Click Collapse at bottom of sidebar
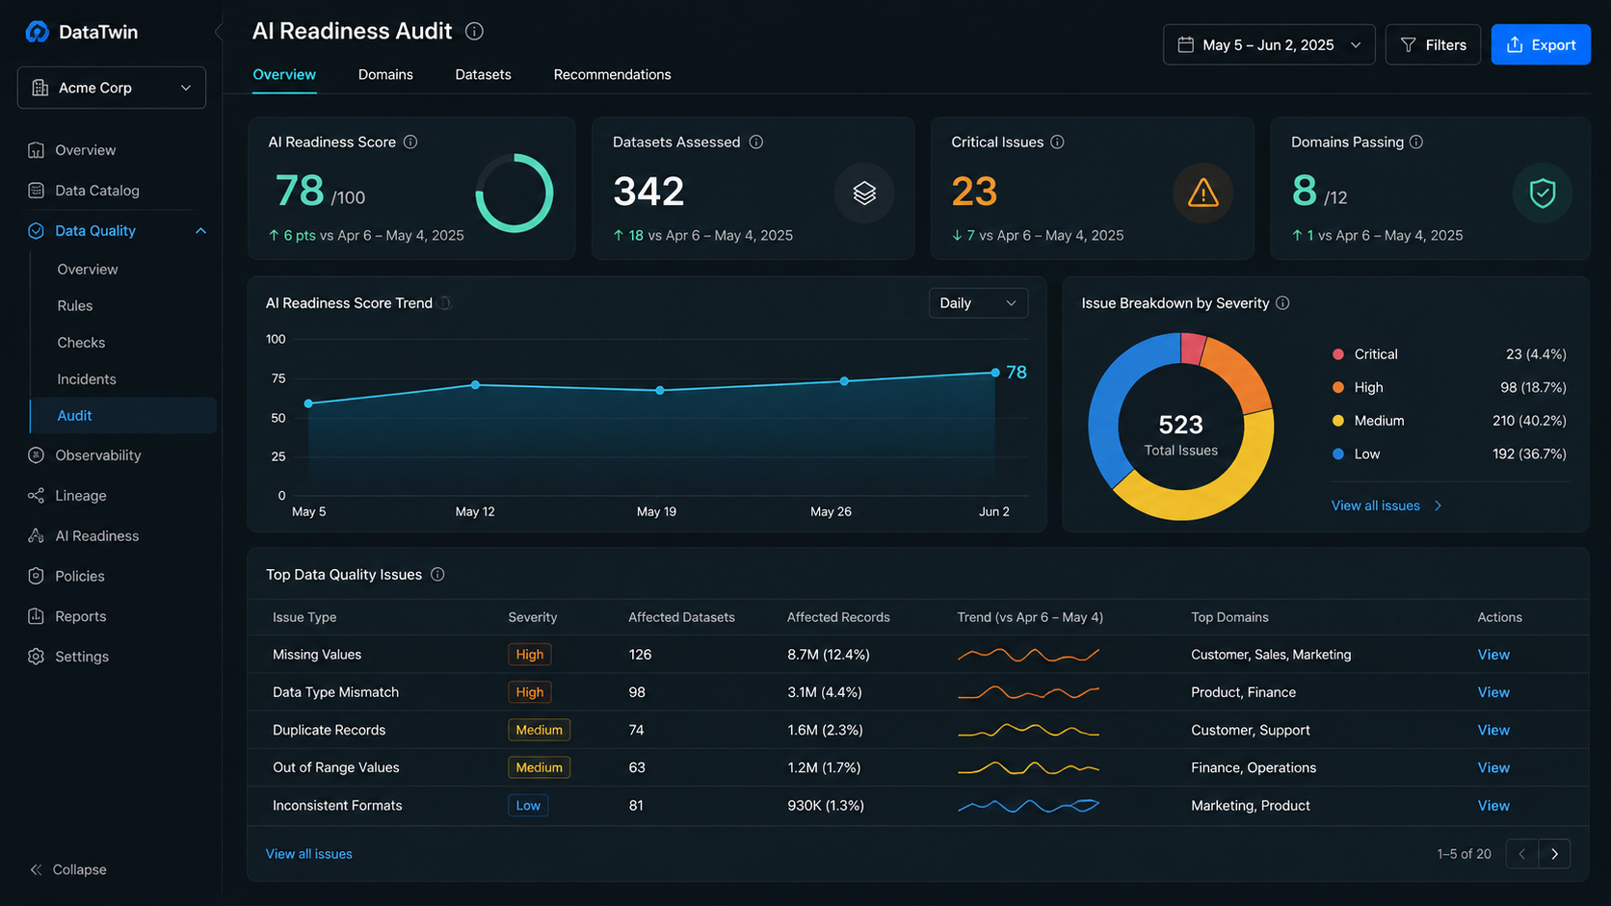The height and width of the screenshot is (906, 1611). tap(67, 869)
